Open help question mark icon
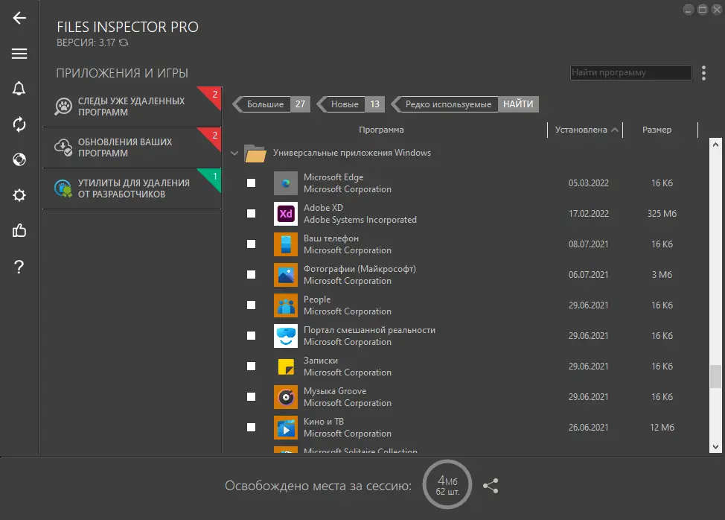 (x=19, y=267)
